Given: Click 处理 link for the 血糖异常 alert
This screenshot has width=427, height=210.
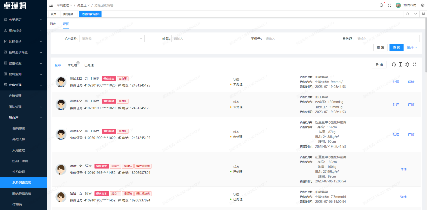Looking at the screenshot, I should (396, 82).
